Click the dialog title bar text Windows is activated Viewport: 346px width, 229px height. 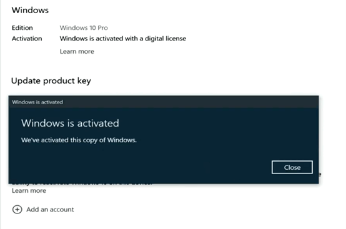coord(37,102)
